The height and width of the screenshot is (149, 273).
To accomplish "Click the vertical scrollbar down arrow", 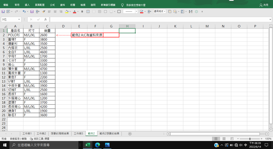I will [x=271, y=130].
